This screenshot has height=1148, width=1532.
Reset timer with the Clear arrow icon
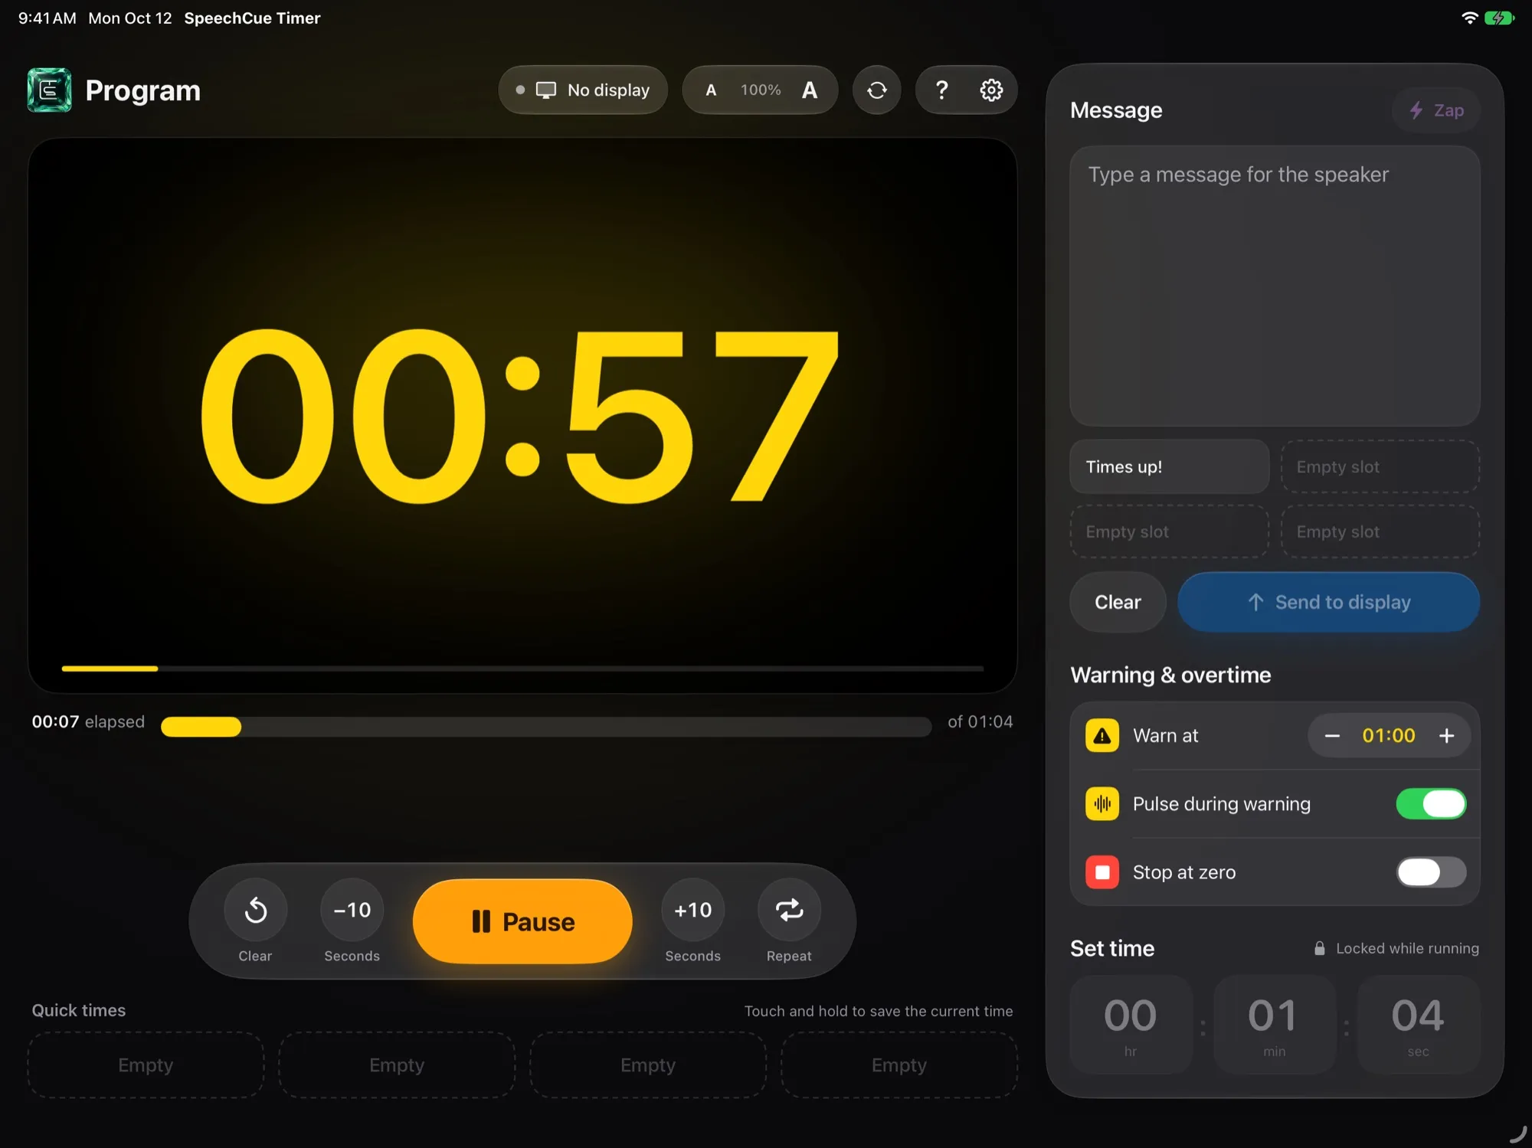pyautogui.click(x=255, y=910)
